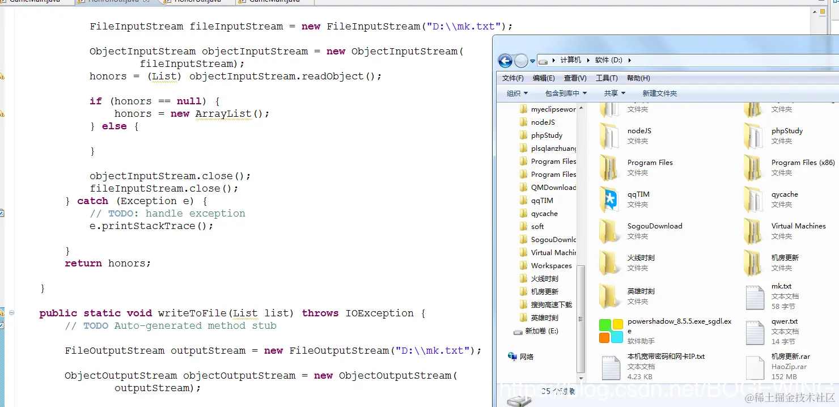Open the 编辑(E) menu

tap(544, 78)
